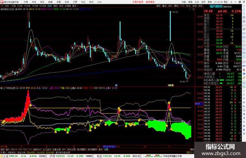Select the 周线 weekly period
The height and width of the screenshot is (158, 246).
pos(55,6)
